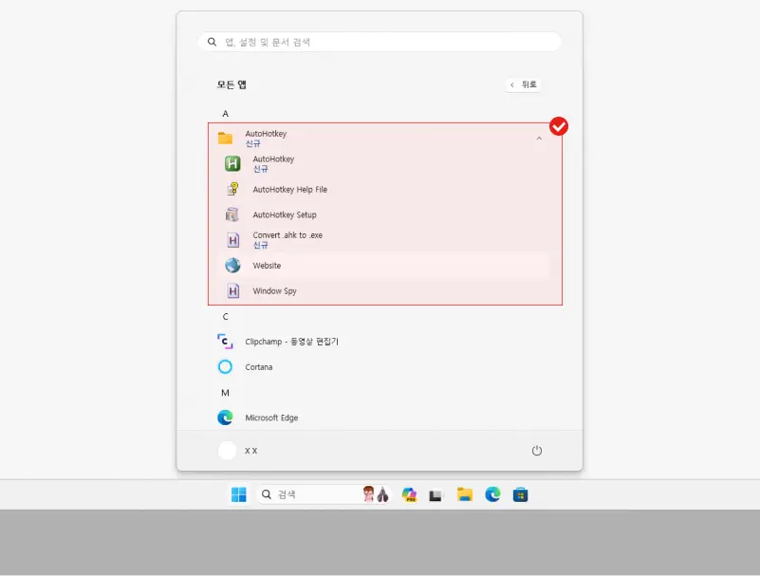Focus the apps and settings search field
760x576 pixels.
pyautogui.click(x=380, y=42)
